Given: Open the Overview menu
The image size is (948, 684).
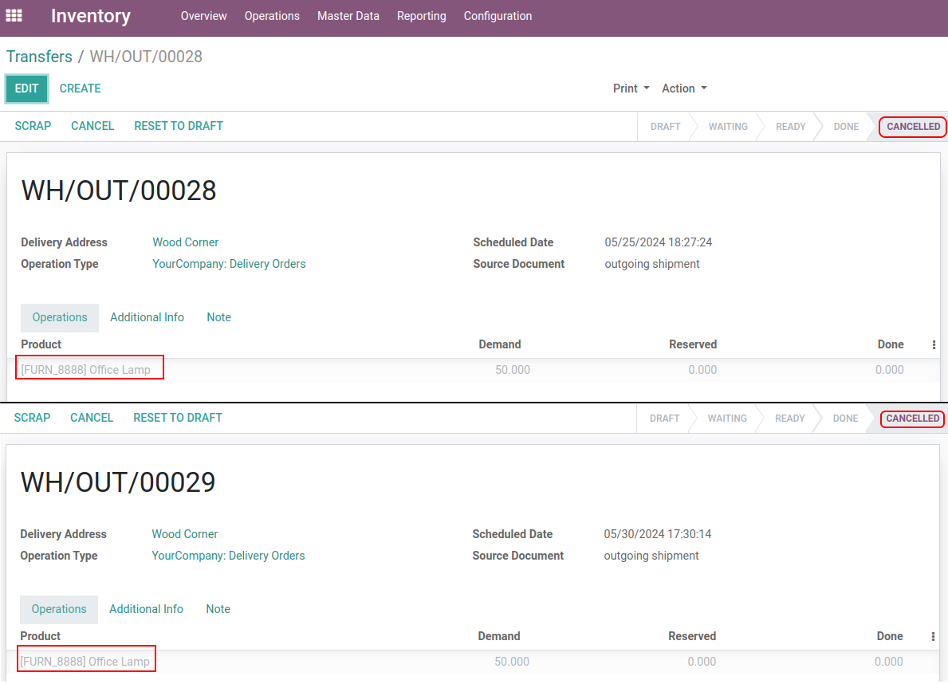Looking at the screenshot, I should click(x=203, y=16).
